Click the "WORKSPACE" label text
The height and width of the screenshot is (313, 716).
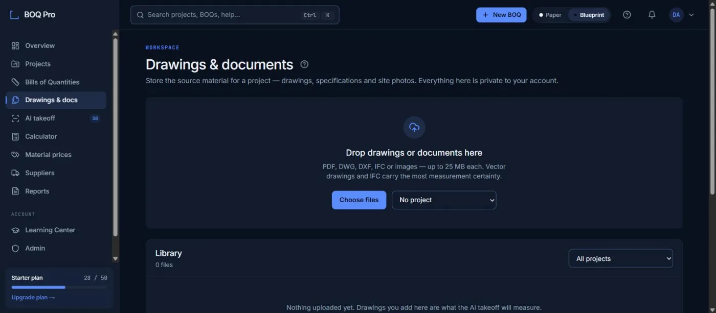[x=163, y=47]
